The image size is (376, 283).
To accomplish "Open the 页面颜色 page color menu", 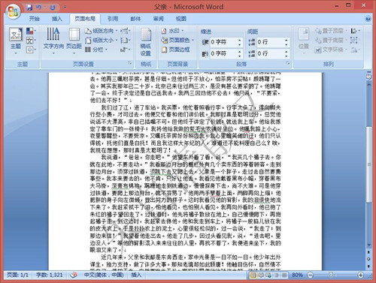I will pos(178,40).
